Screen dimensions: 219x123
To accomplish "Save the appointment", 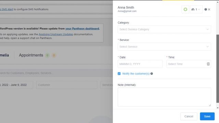I will [x=207, y=116].
